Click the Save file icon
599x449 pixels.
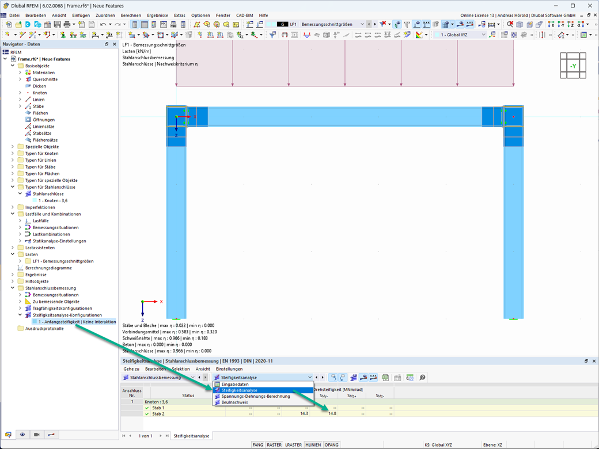click(57, 24)
